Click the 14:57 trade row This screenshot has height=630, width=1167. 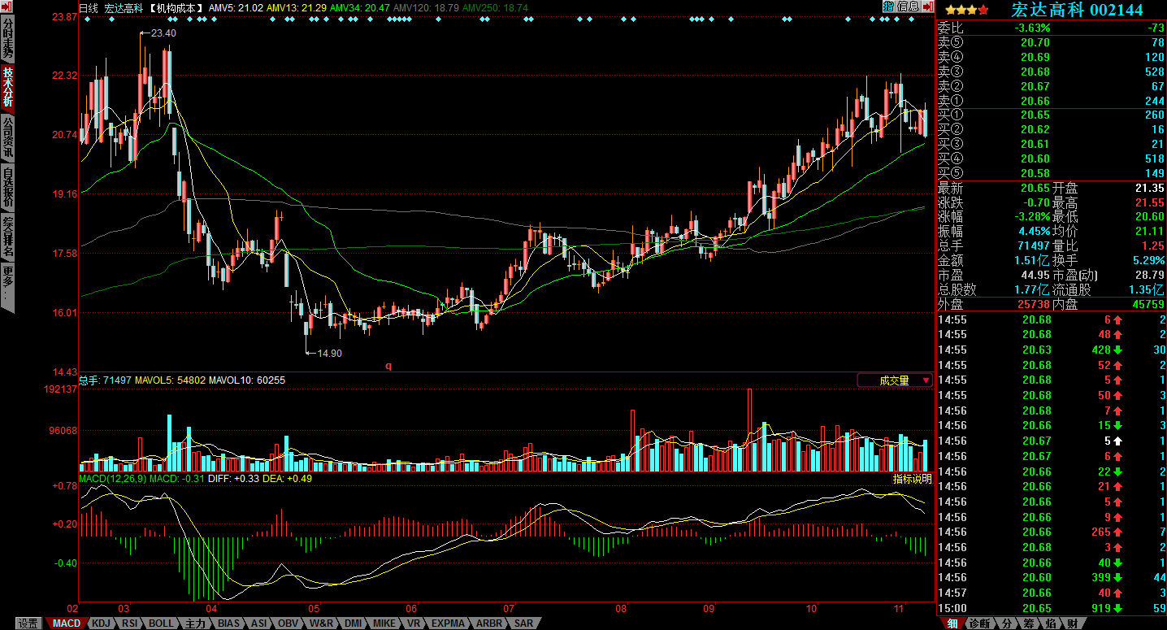(x=1052, y=593)
